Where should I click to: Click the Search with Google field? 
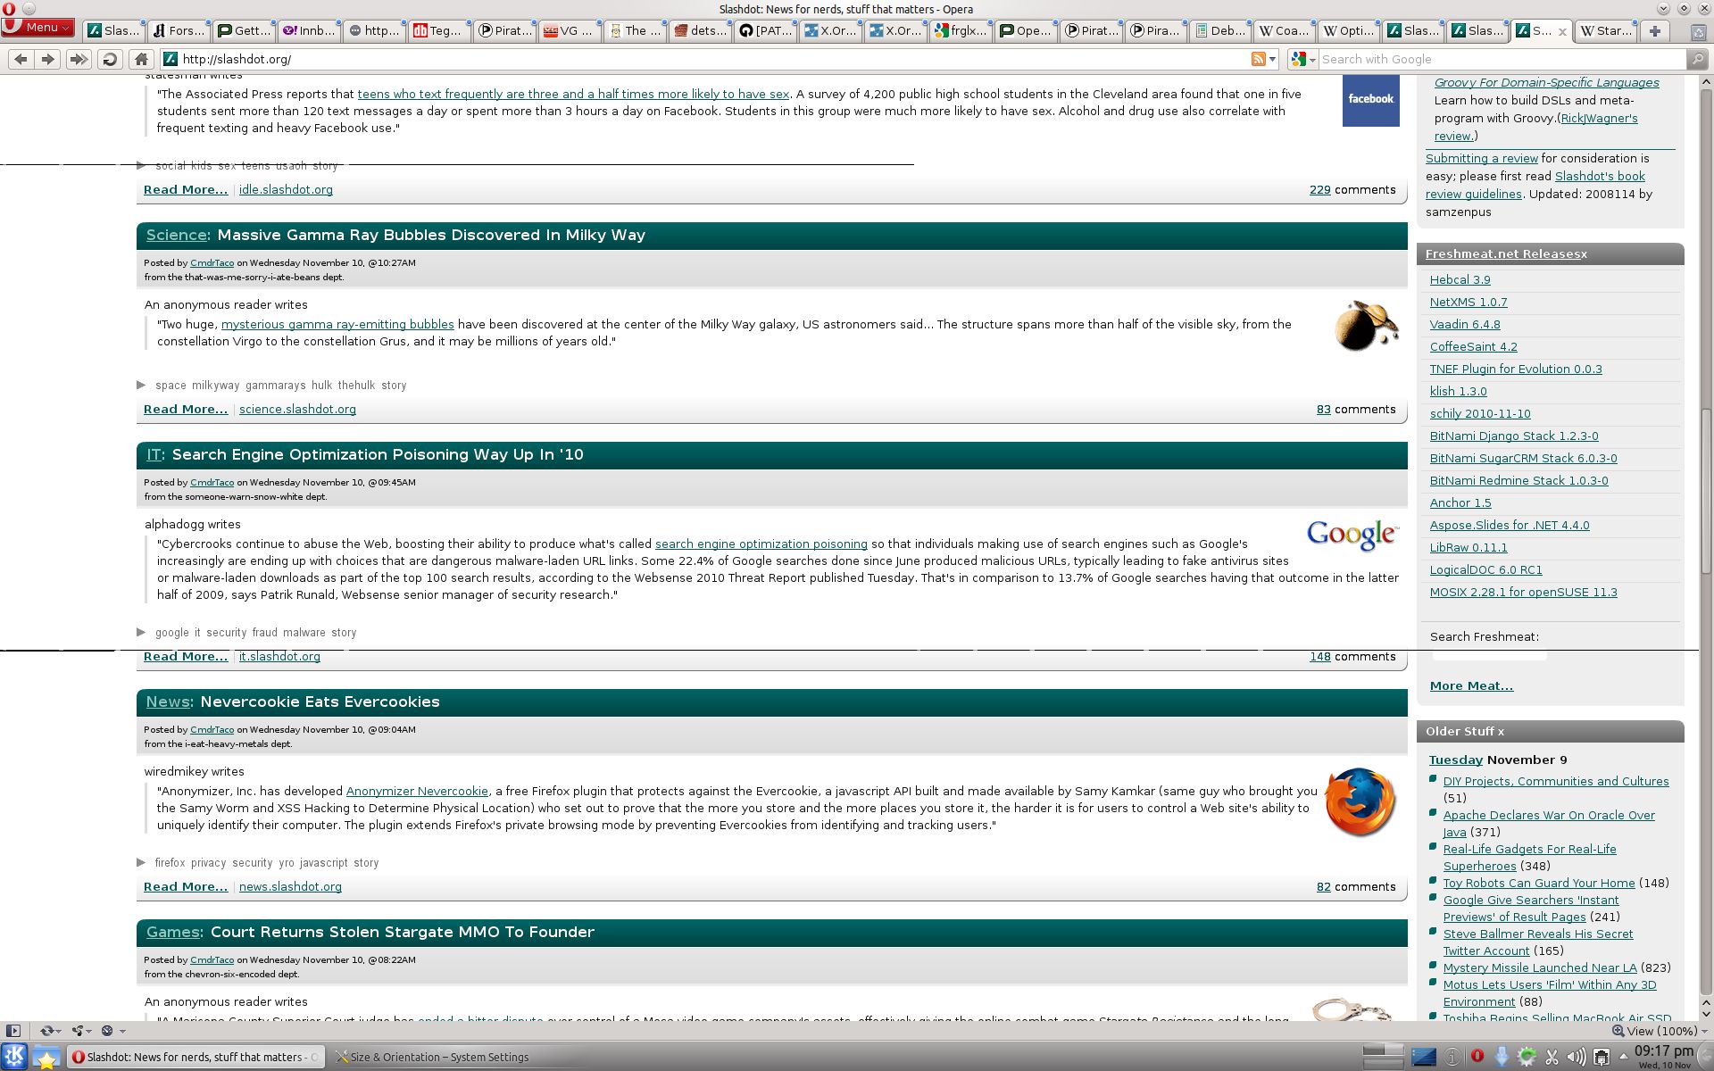point(1500,59)
